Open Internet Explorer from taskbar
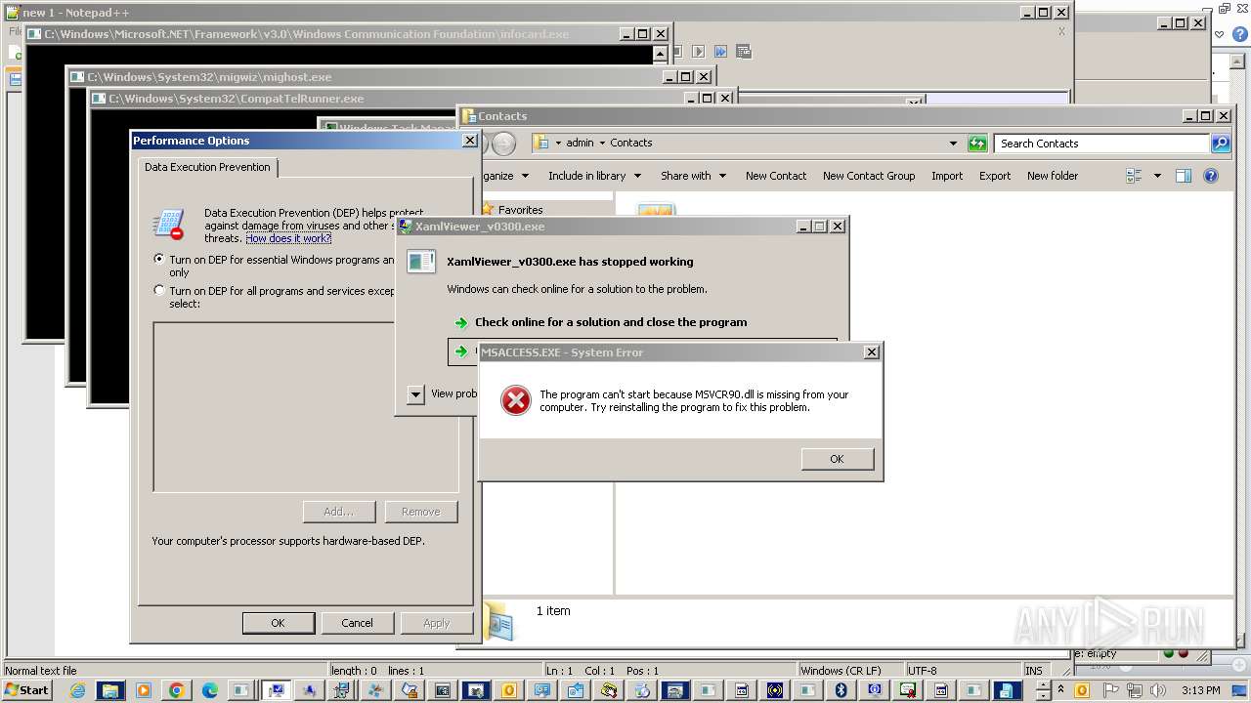 pyautogui.click(x=77, y=690)
